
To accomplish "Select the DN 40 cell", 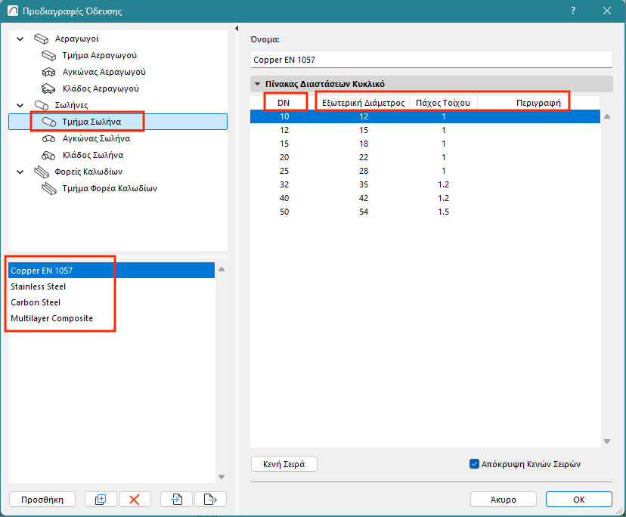I will tap(284, 198).
